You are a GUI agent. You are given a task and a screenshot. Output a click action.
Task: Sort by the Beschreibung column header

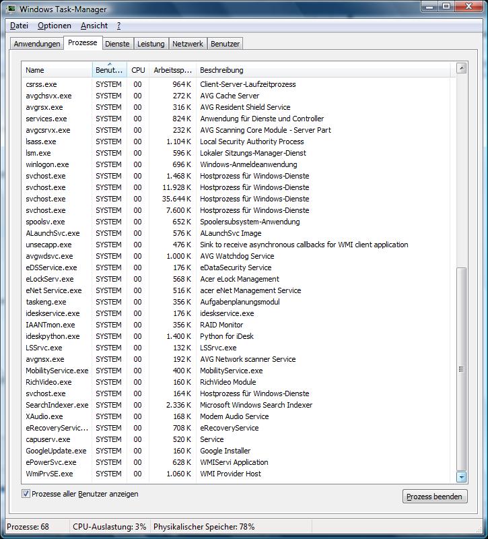323,70
